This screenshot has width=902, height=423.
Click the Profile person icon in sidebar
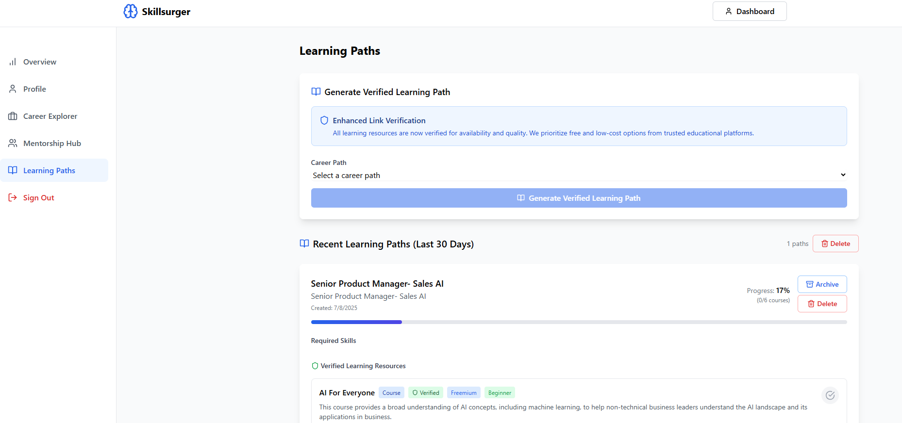(x=13, y=89)
